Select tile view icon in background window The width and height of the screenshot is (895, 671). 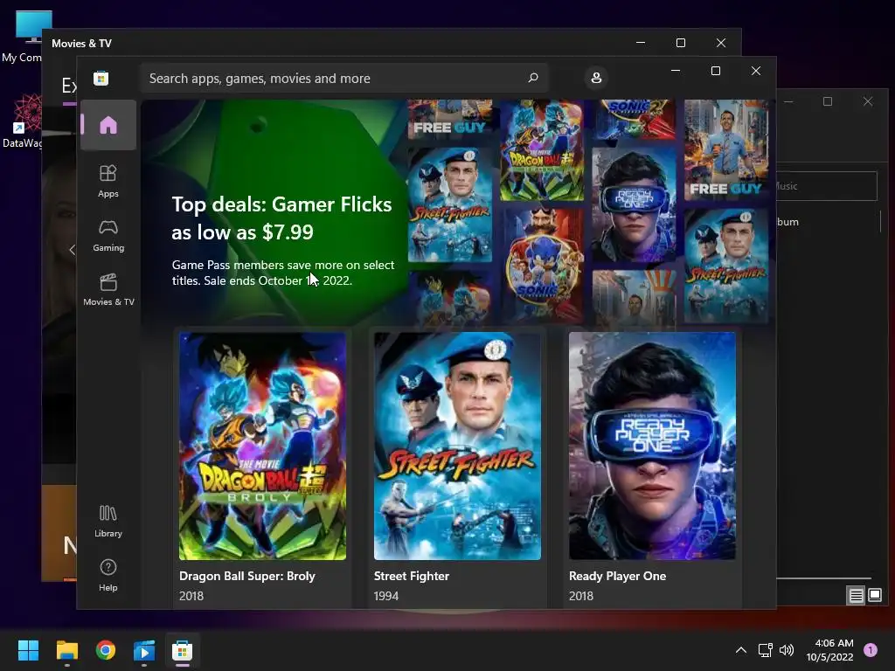[x=874, y=596]
